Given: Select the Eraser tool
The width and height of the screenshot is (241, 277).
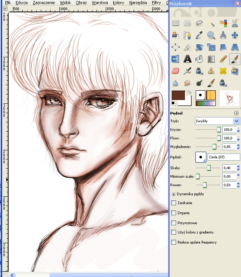Looking at the screenshot, I should click(x=176, y=71).
